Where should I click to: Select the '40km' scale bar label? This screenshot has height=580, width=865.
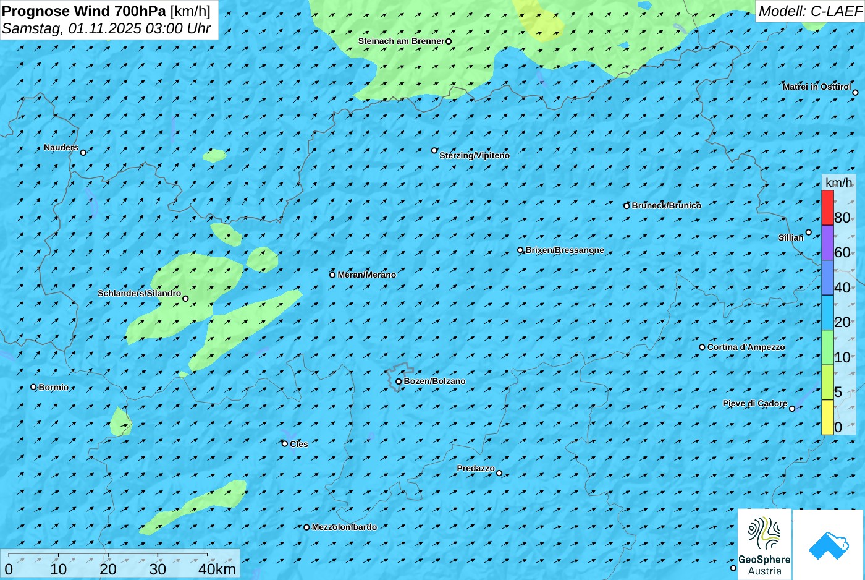pyautogui.click(x=217, y=569)
